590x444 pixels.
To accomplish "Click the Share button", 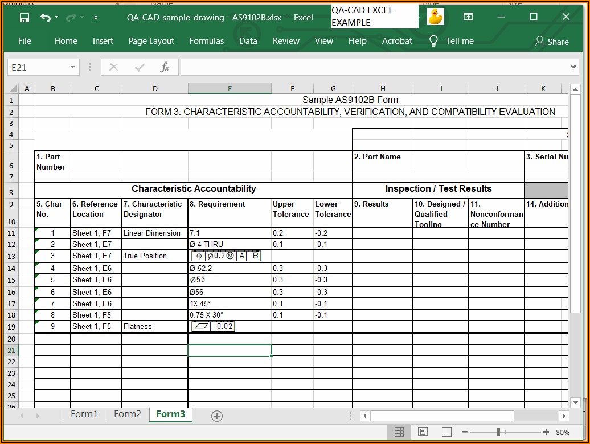I will click(x=551, y=42).
